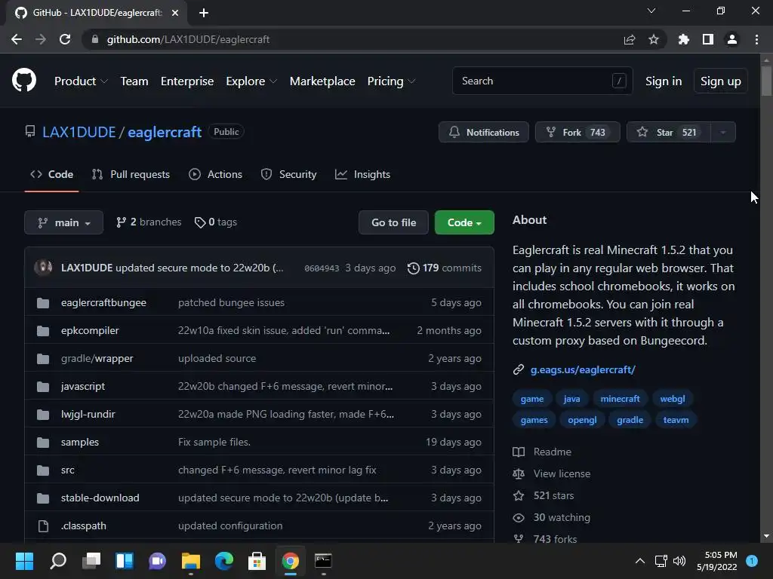Open the share page icon in address bar

(x=630, y=39)
